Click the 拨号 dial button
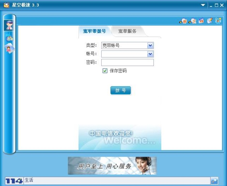 coord(121,90)
